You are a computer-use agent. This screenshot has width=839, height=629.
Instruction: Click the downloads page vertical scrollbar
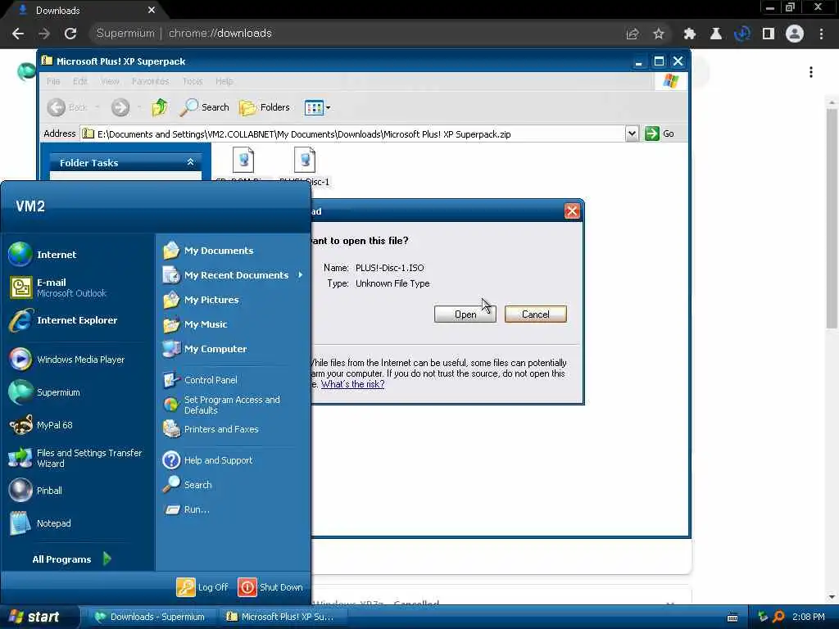tap(832, 219)
